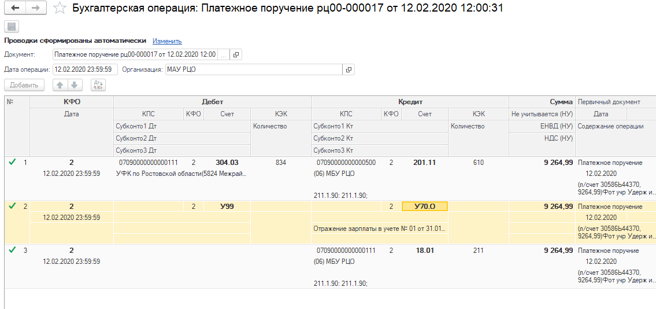The width and height of the screenshot is (656, 309).
Task: Add document to favorites with star icon
Action: click(x=59, y=8)
